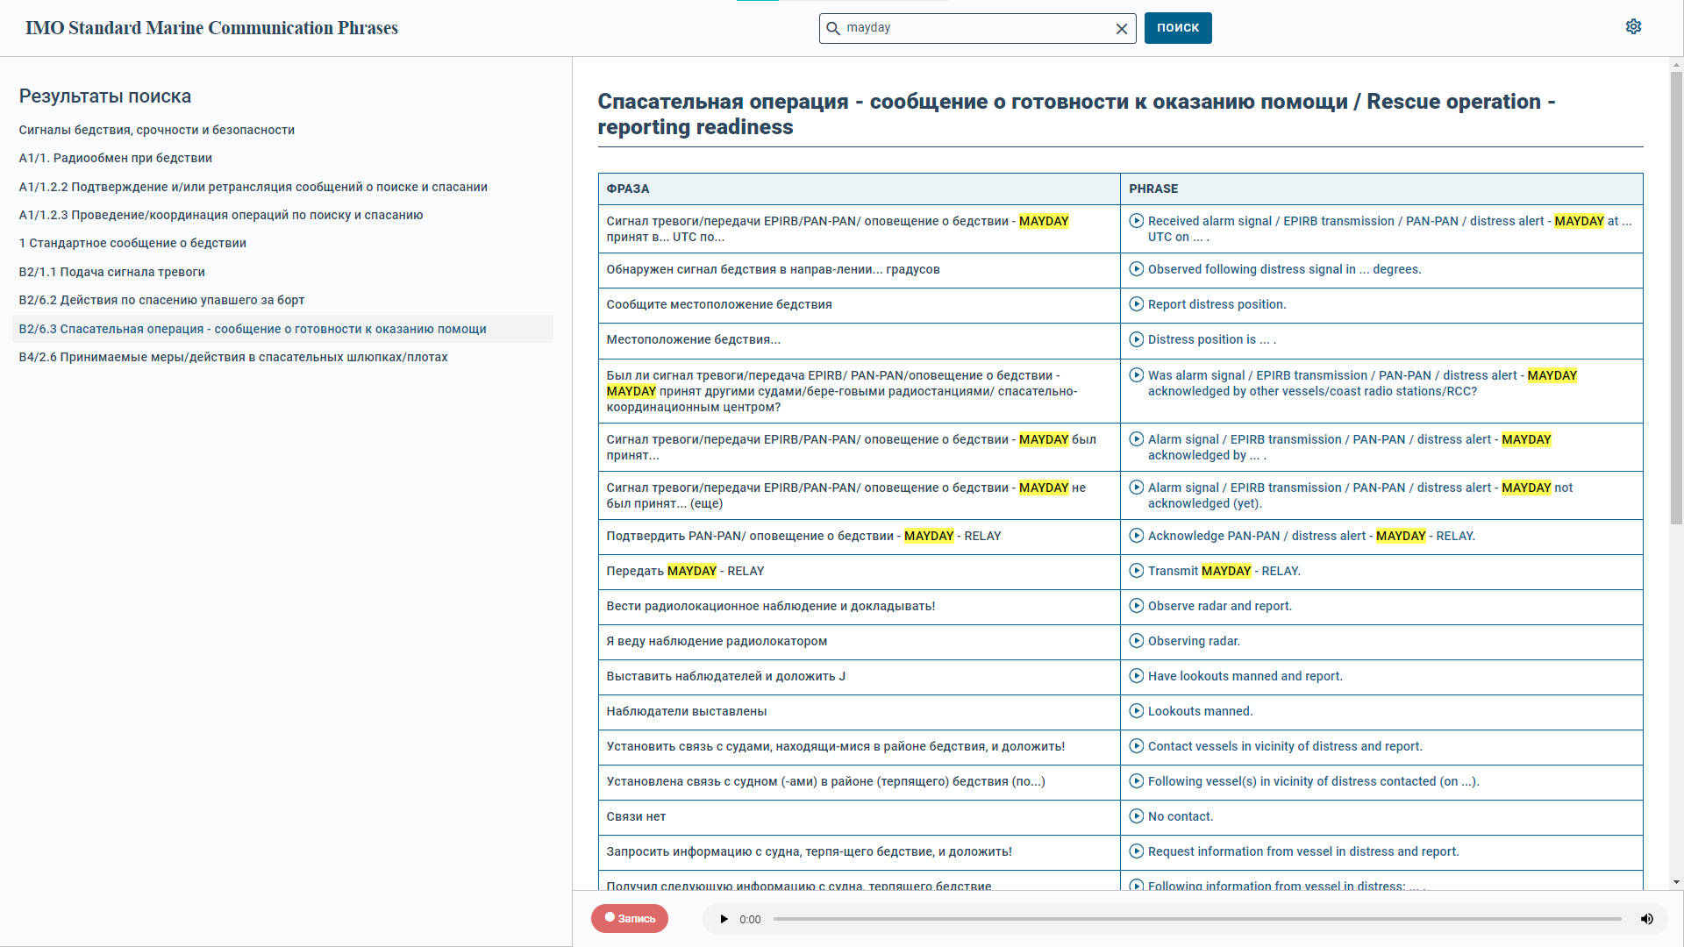This screenshot has height=947, width=1684.
Task: Play audio for 'Transmit MAYDAY - RELAY'
Action: click(1137, 571)
